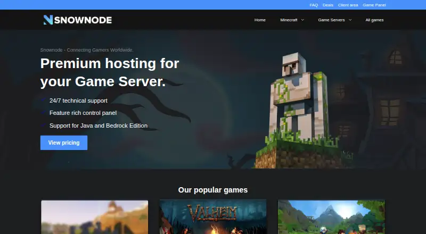Screen dimensions: 426x234
Task: Click the 'Premium hosting for your Game Server.' heading
Action: [x=110, y=72]
